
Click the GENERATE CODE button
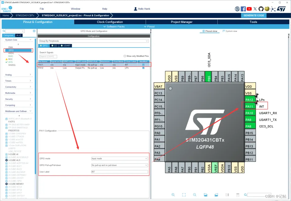click(x=254, y=16)
